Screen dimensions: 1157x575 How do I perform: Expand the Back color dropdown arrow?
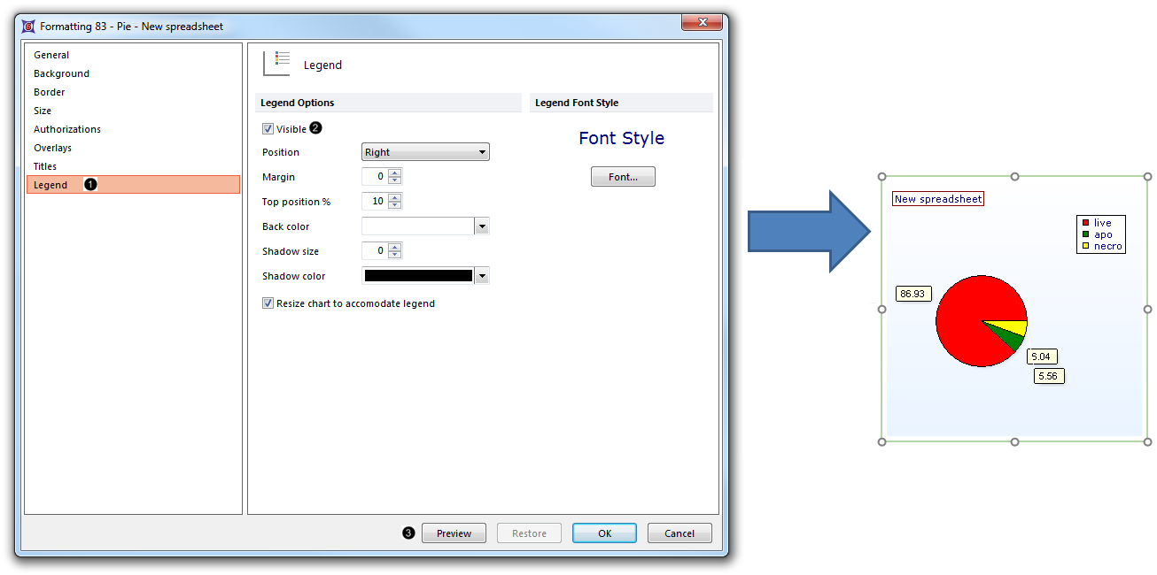[x=482, y=226]
